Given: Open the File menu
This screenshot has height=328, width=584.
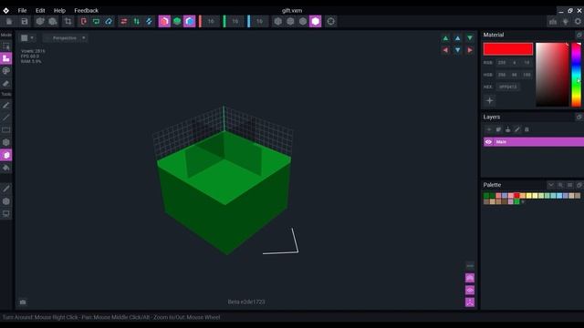Looking at the screenshot, I should pos(22,10).
